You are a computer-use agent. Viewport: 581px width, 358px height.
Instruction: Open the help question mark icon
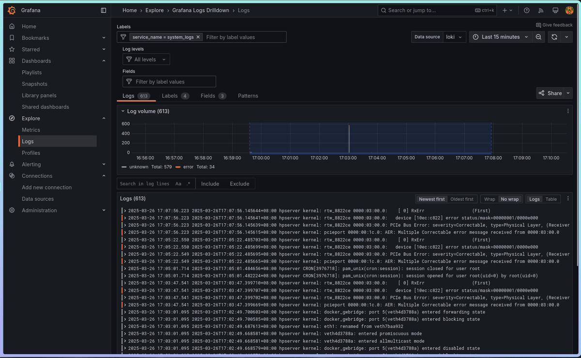(x=527, y=10)
